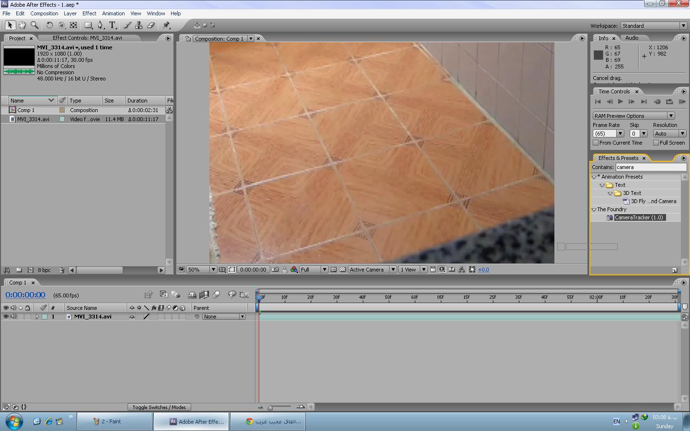Open the grid and guide options icon
Image resolution: width=690 pixels, height=431 pixels.
tap(222, 270)
